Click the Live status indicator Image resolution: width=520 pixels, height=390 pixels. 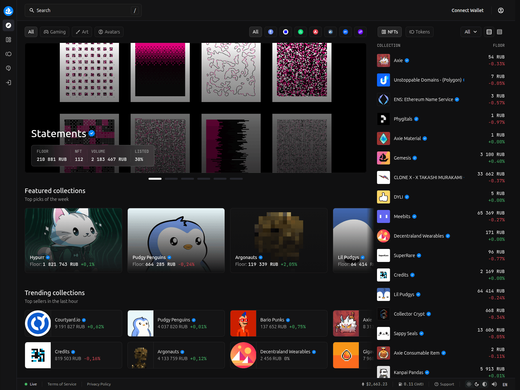coord(31,384)
